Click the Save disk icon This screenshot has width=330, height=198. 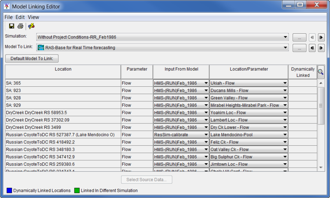click(12, 26)
